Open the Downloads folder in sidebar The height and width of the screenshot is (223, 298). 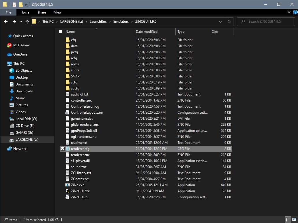coord(21,91)
